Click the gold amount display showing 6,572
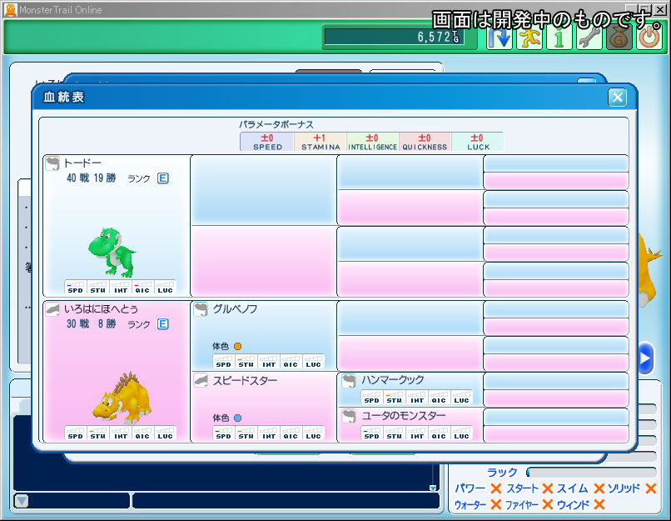The height and width of the screenshot is (521, 671). pyautogui.click(x=390, y=38)
